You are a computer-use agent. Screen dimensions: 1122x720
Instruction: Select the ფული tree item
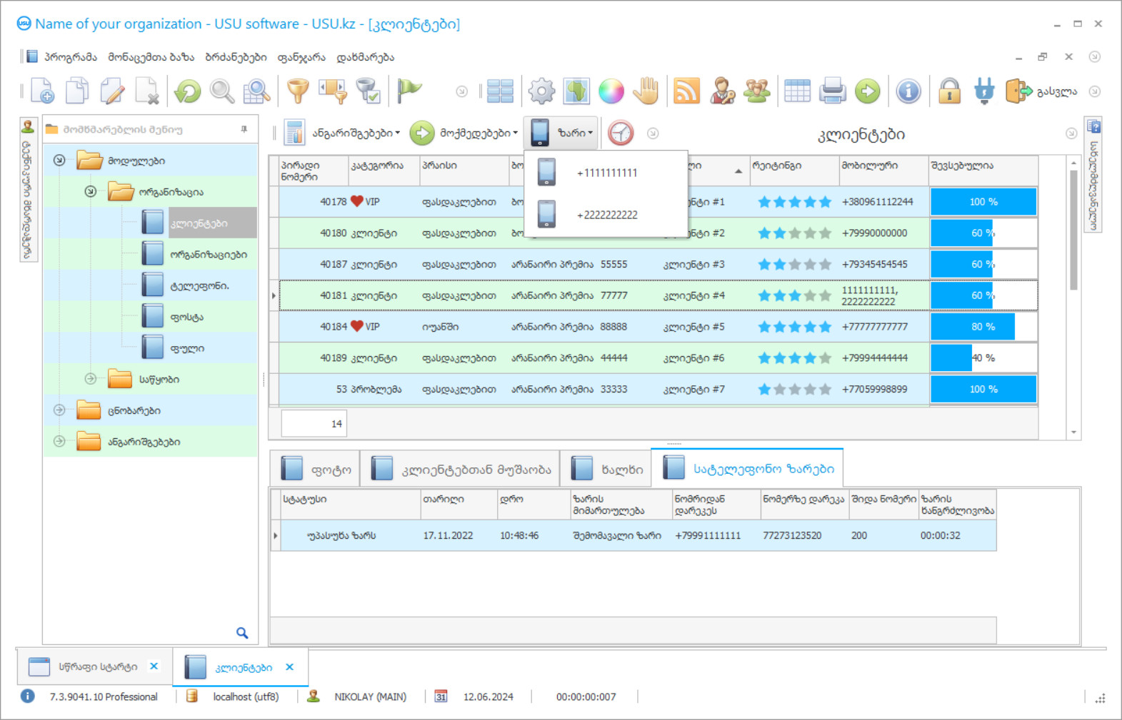click(187, 348)
